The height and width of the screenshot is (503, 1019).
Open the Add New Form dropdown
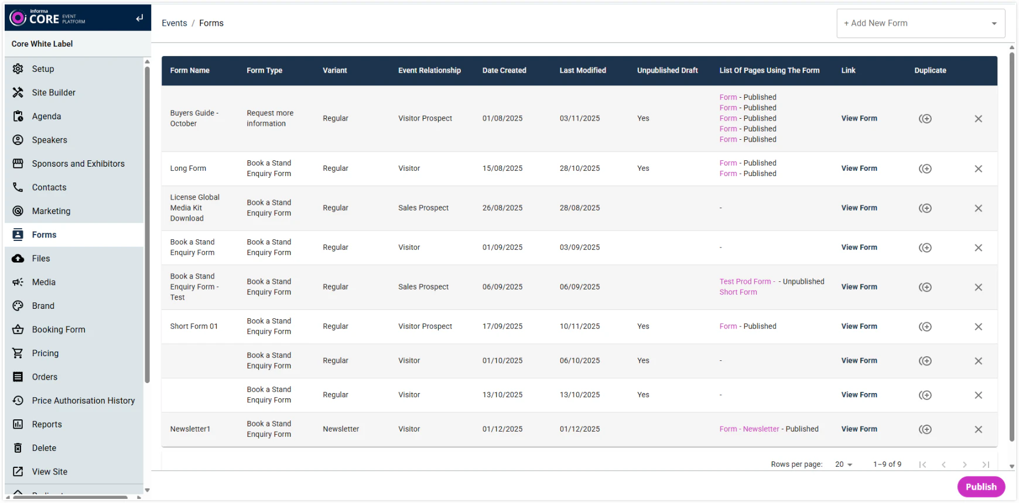(x=920, y=23)
